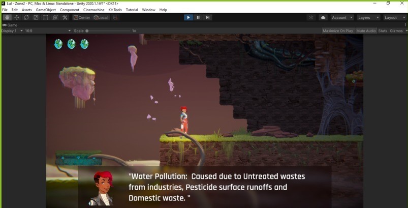Step one frame forward
Screen dimensions: 408x208
coord(208,17)
